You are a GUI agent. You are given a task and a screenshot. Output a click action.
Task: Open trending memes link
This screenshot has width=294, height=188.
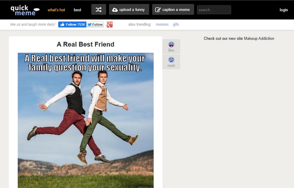click(162, 25)
